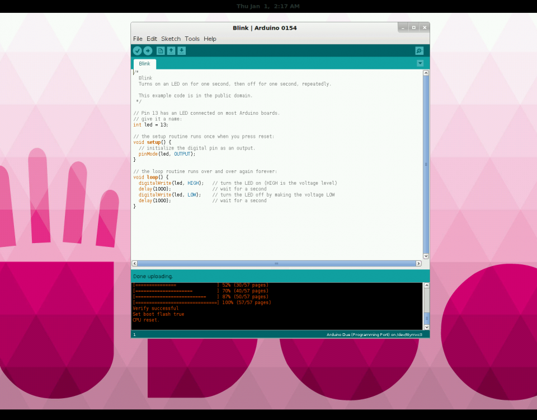Click the 'Done uploading.' status message
Image resolution: width=537 pixels, height=420 pixels.
click(x=153, y=276)
